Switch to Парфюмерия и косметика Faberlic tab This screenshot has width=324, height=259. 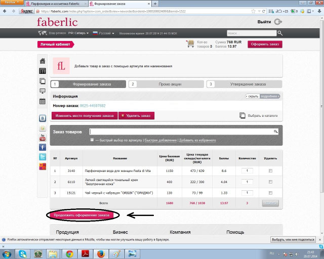pyautogui.click(x=56, y=4)
